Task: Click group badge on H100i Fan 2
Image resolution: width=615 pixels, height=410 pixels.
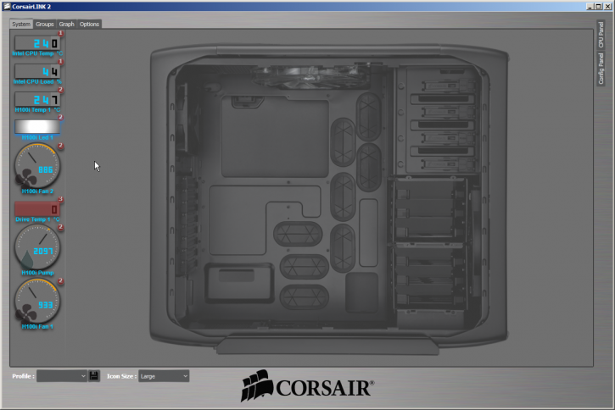Action: (x=61, y=146)
